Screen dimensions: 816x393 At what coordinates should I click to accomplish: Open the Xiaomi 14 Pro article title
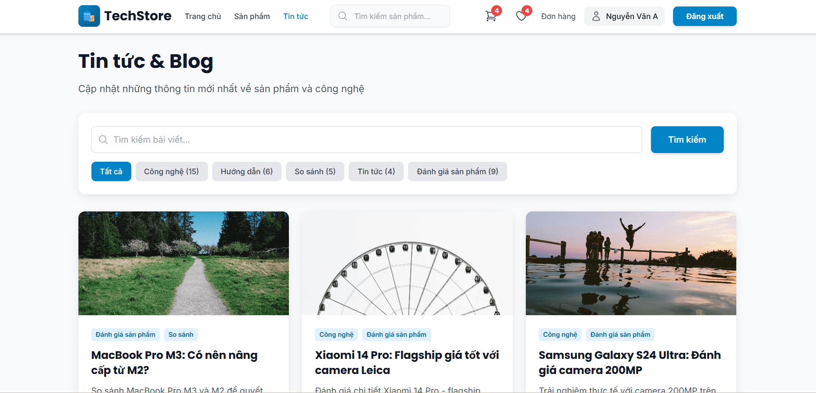pos(407,362)
